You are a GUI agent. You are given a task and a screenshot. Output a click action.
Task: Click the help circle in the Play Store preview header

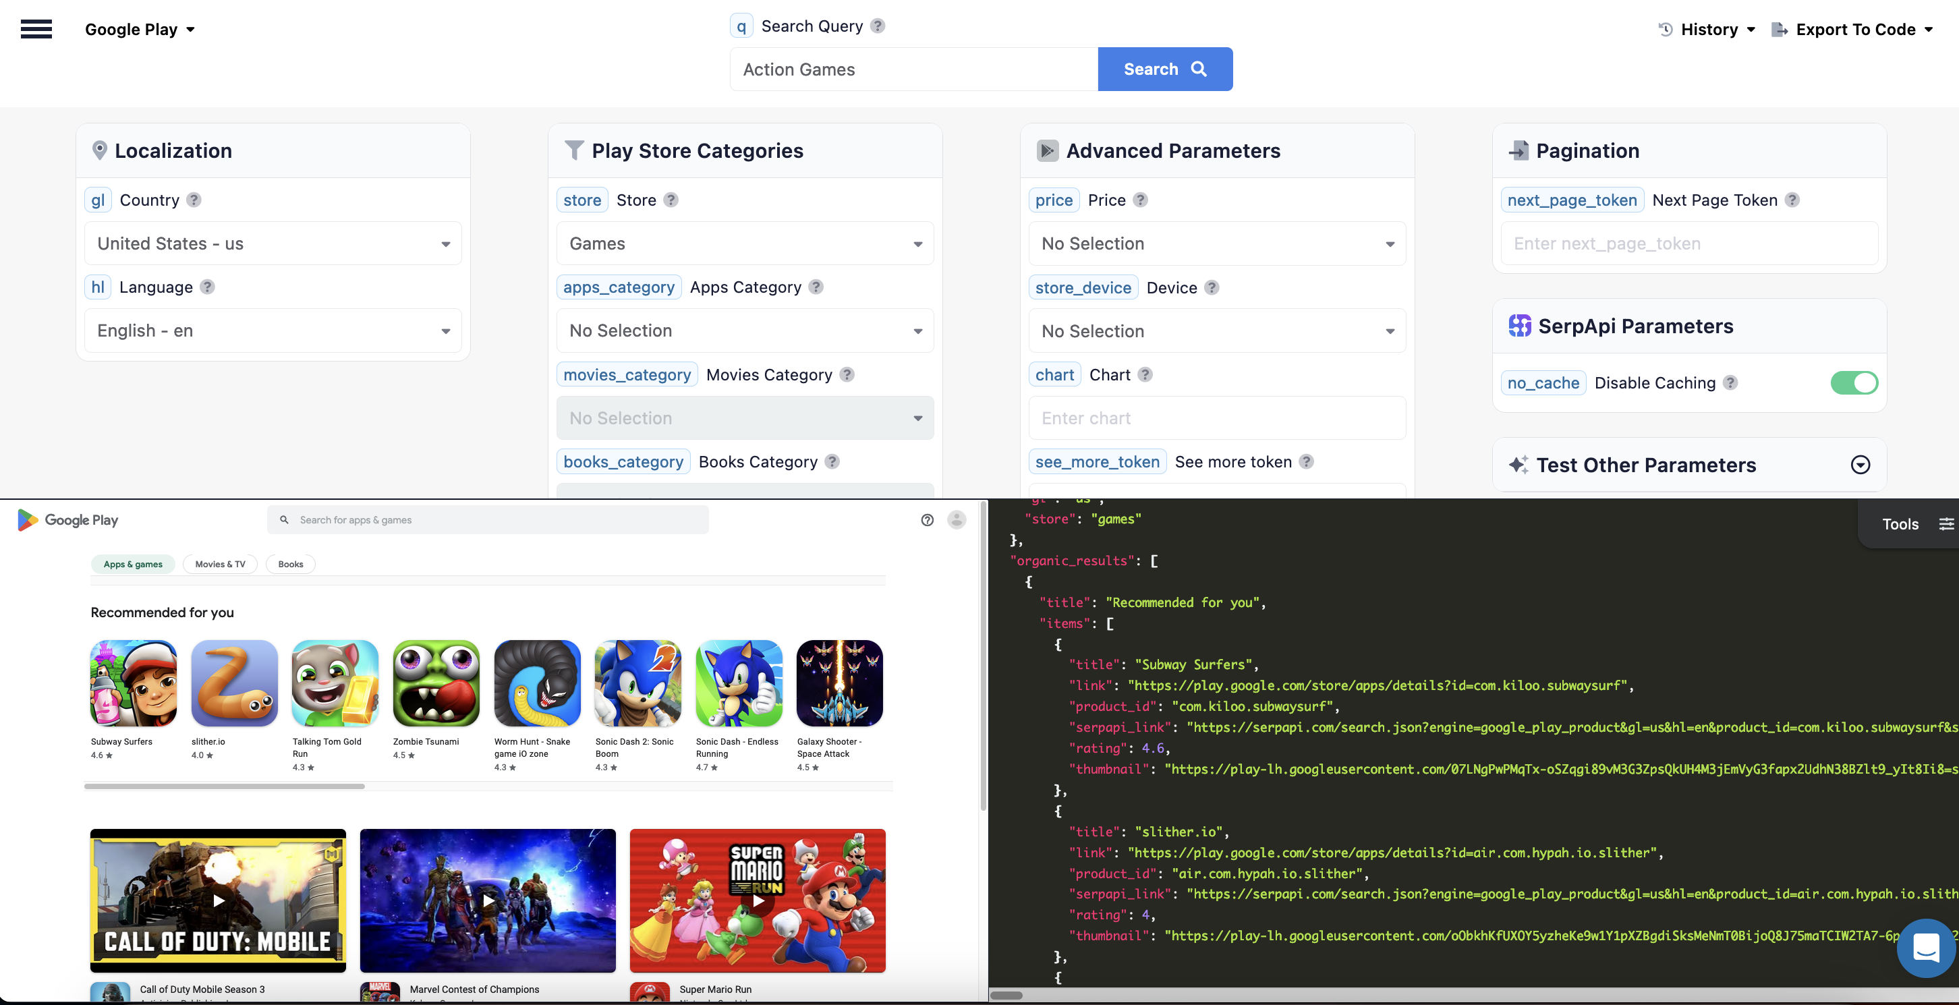tap(927, 520)
